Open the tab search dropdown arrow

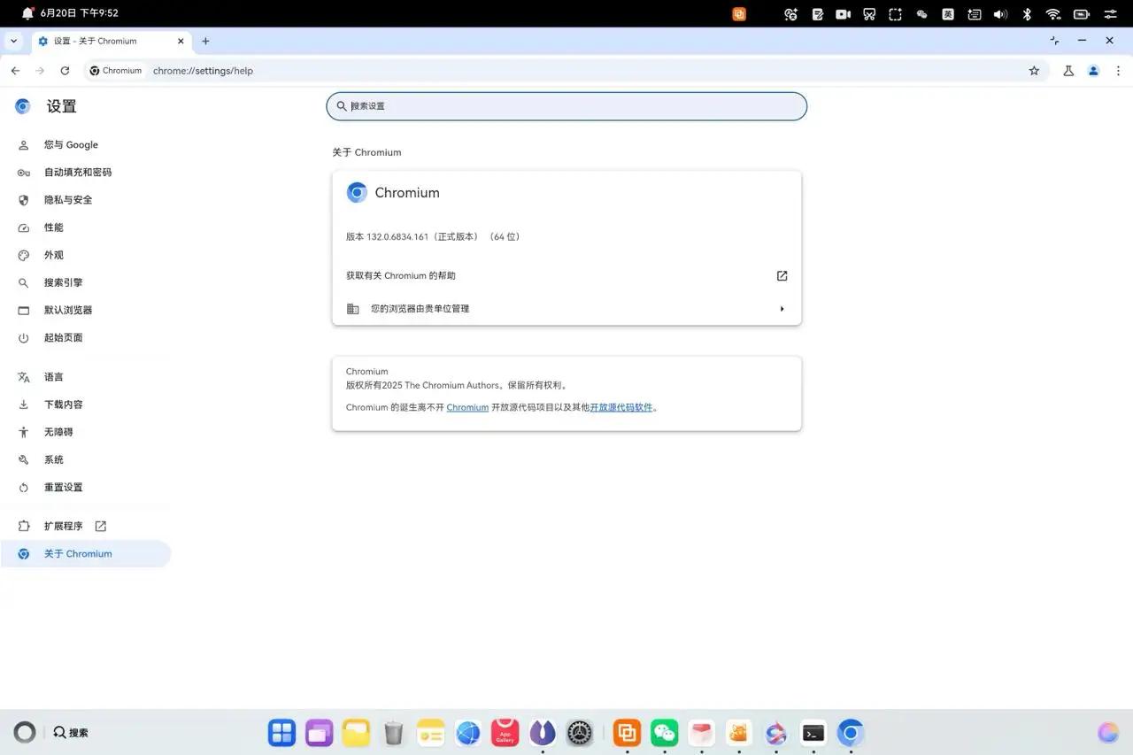(x=13, y=41)
